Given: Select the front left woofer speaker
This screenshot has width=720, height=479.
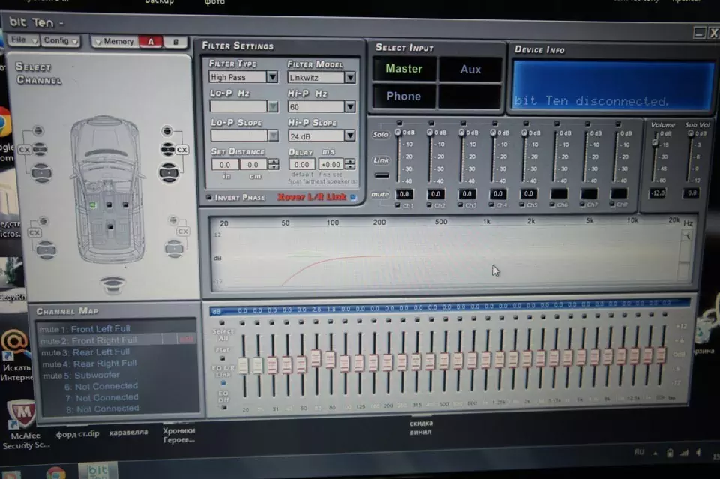Looking at the screenshot, I should point(41,173).
